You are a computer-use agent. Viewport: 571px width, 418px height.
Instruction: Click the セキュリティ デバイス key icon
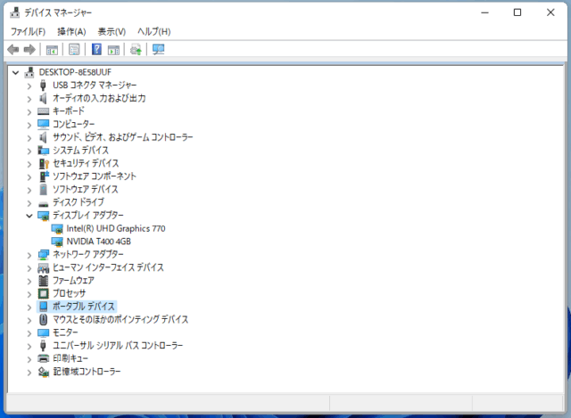pos(44,164)
